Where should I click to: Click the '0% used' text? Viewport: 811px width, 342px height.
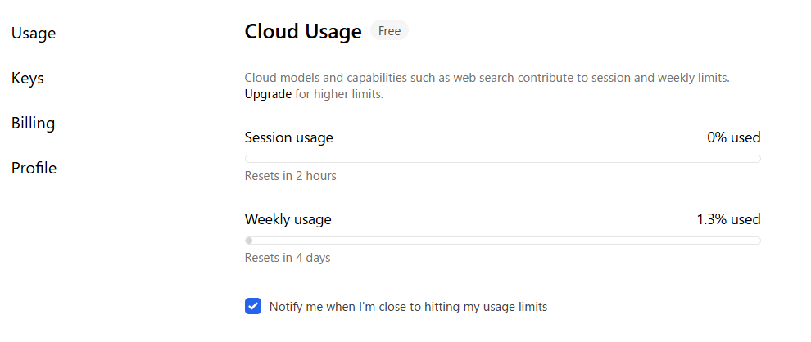point(733,137)
